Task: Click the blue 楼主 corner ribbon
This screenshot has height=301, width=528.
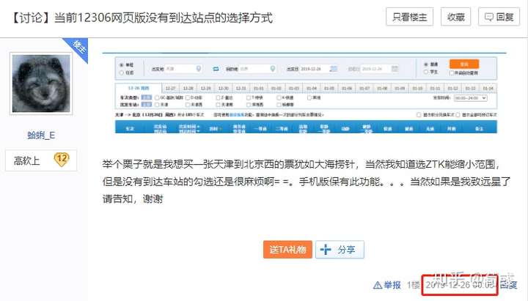Action: (x=78, y=48)
